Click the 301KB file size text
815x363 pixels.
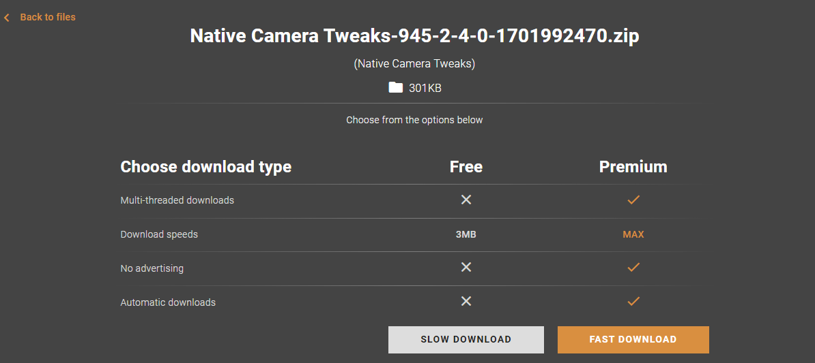click(425, 88)
